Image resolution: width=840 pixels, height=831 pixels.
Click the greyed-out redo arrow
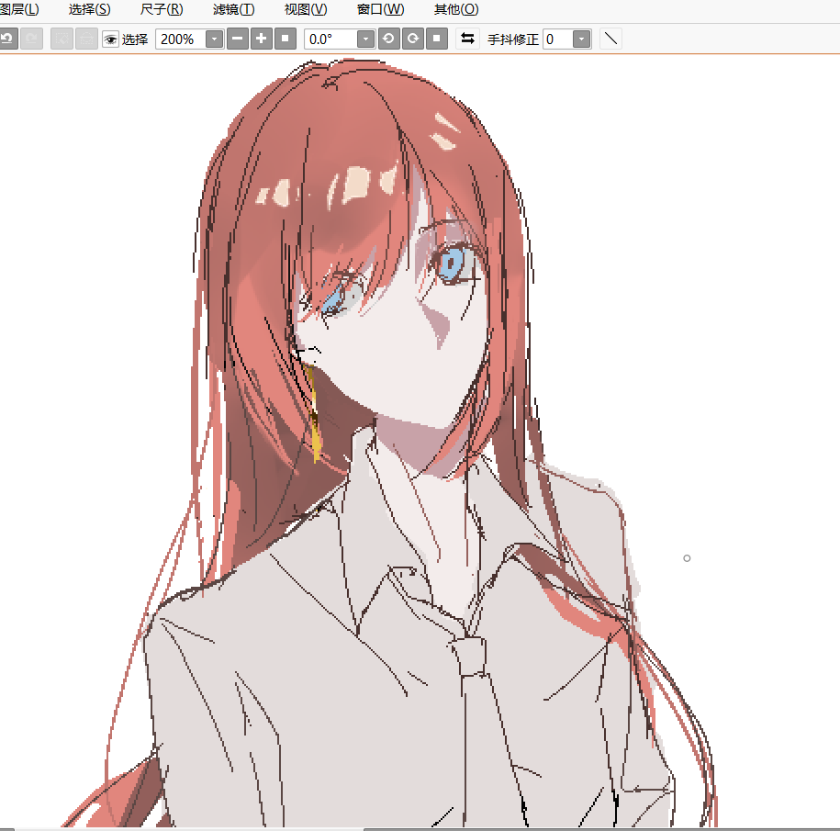coord(32,39)
